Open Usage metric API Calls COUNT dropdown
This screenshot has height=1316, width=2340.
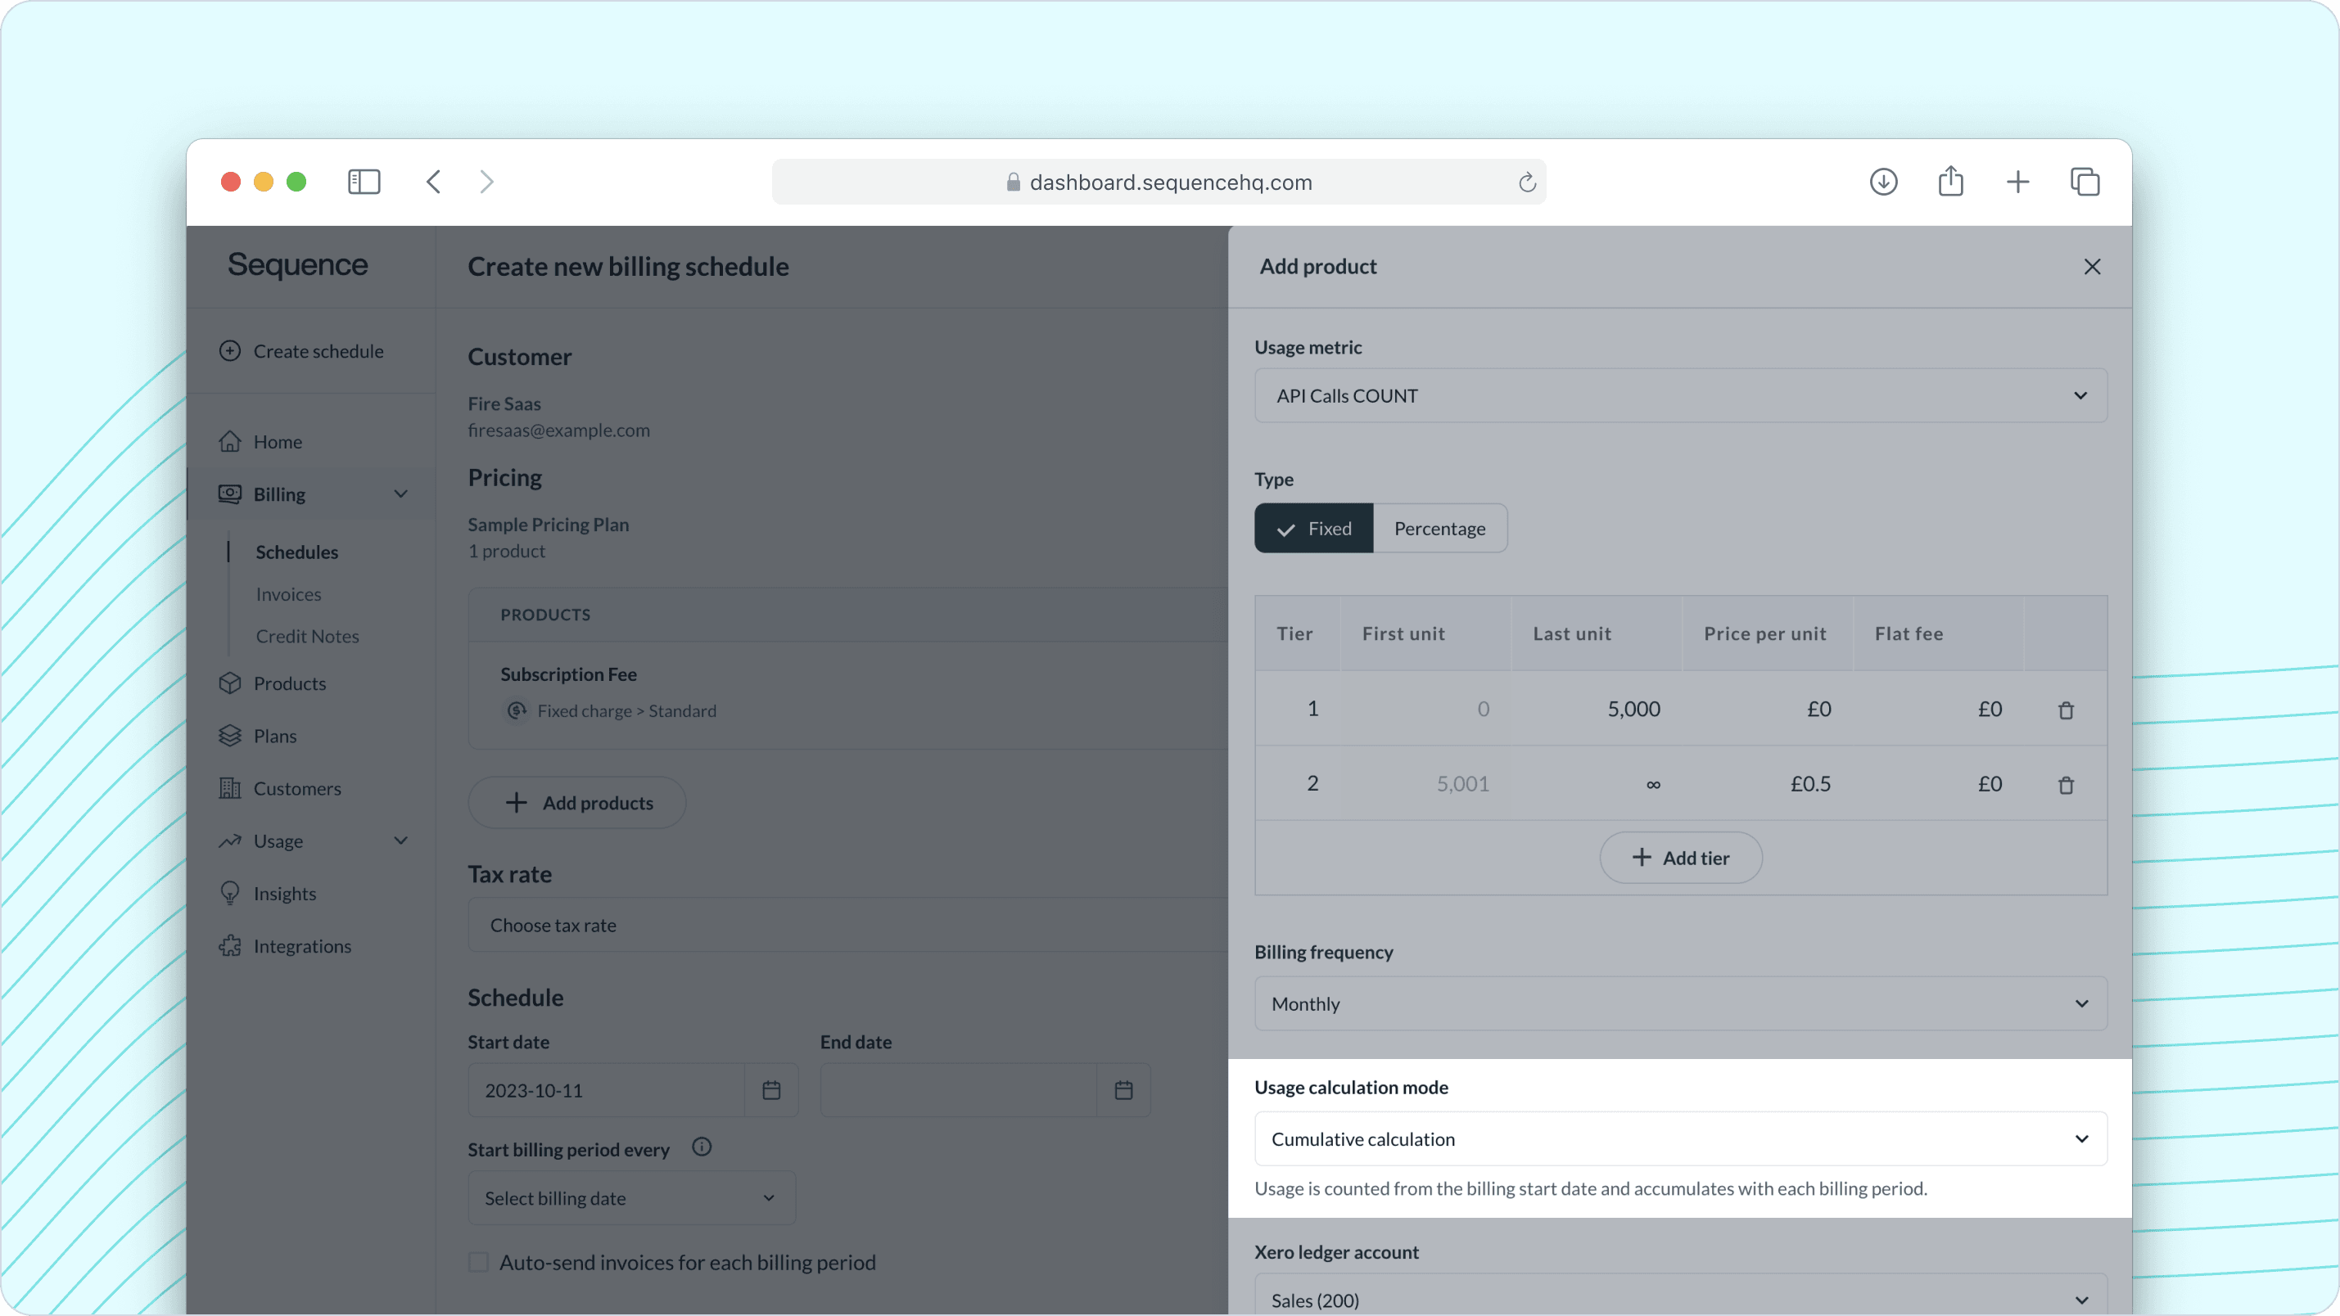pyautogui.click(x=1681, y=396)
